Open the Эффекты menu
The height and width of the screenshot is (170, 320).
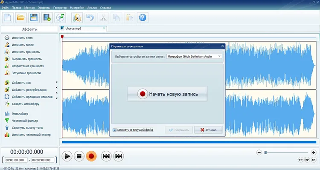point(44,8)
